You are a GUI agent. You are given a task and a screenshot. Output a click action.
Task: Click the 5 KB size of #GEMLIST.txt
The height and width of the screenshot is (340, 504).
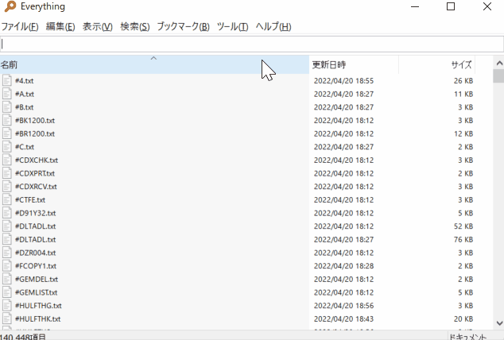pyautogui.click(x=465, y=292)
